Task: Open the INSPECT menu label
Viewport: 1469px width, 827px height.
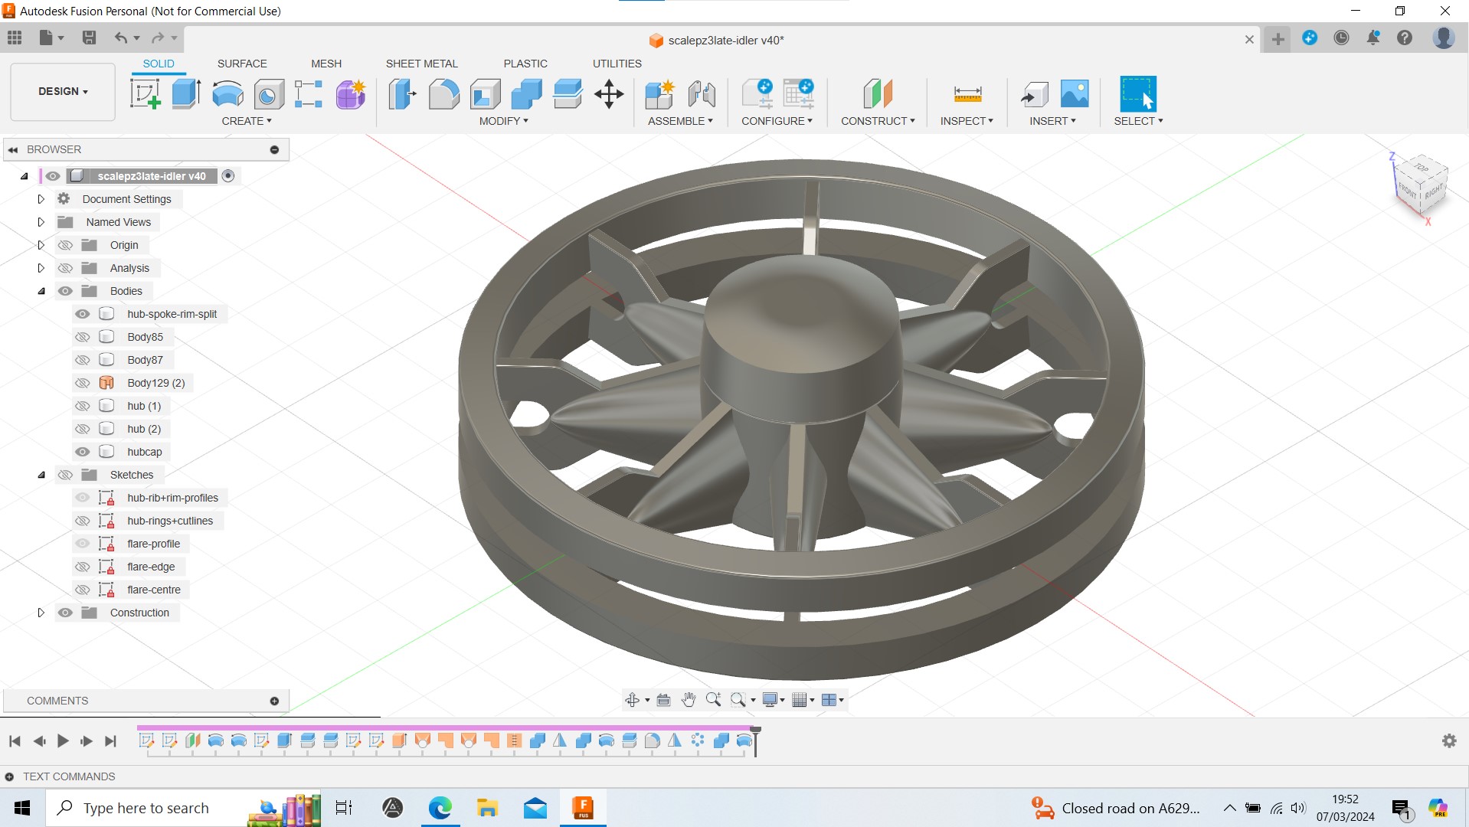Action: (967, 121)
